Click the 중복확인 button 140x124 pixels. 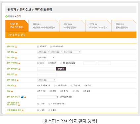point(61,69)
